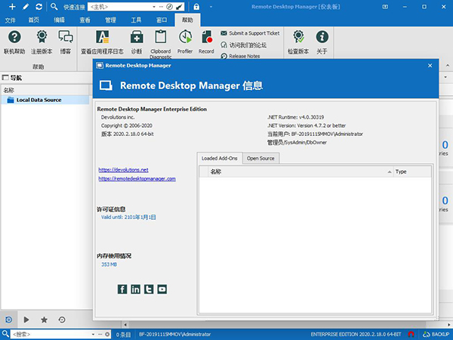The image size is (453, 340).
Task: Open the LinkedIn social icon
Action: click(x=135, y=289)
